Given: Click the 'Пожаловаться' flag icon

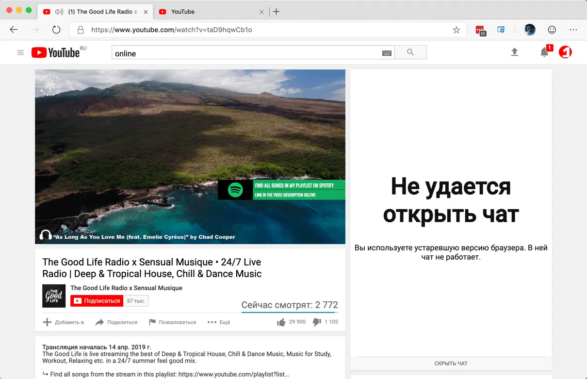Looking at the screenshot, I should [x=152, y=322].
